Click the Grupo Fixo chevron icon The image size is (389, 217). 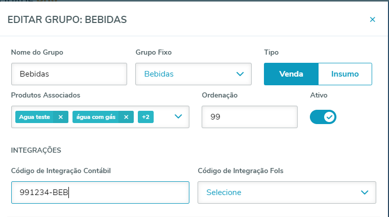click(x=240, y=74)
